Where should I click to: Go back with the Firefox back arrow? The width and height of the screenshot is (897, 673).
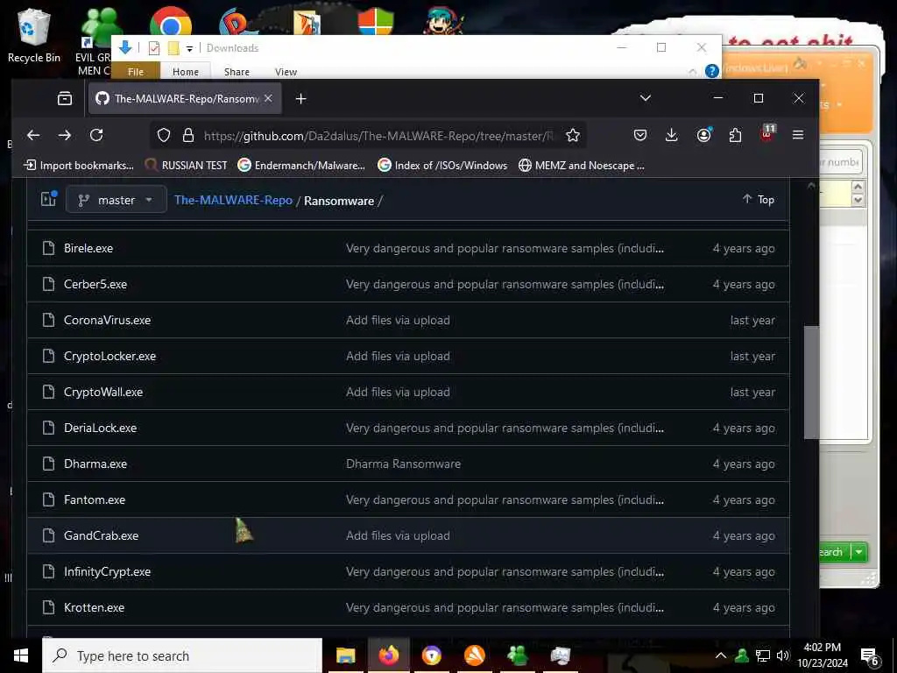click(33, 135)
